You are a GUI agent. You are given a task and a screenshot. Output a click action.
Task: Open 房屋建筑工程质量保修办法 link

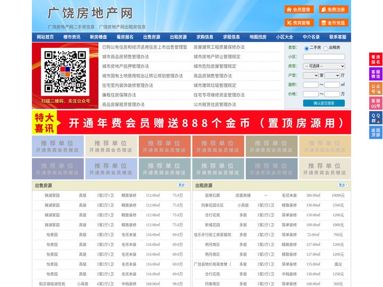(x=219, y=47)
